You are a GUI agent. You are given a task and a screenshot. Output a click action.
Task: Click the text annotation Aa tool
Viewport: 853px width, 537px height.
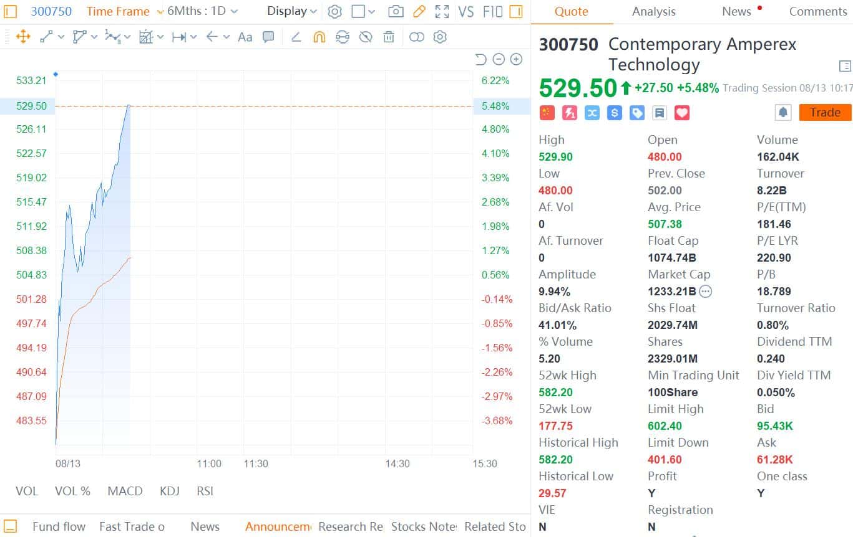tap(245, 37)
